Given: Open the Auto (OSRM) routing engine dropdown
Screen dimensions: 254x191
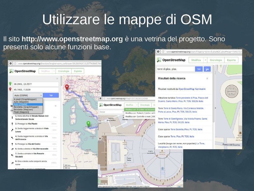Looking at the screenshot, I should tap(28, 95).
